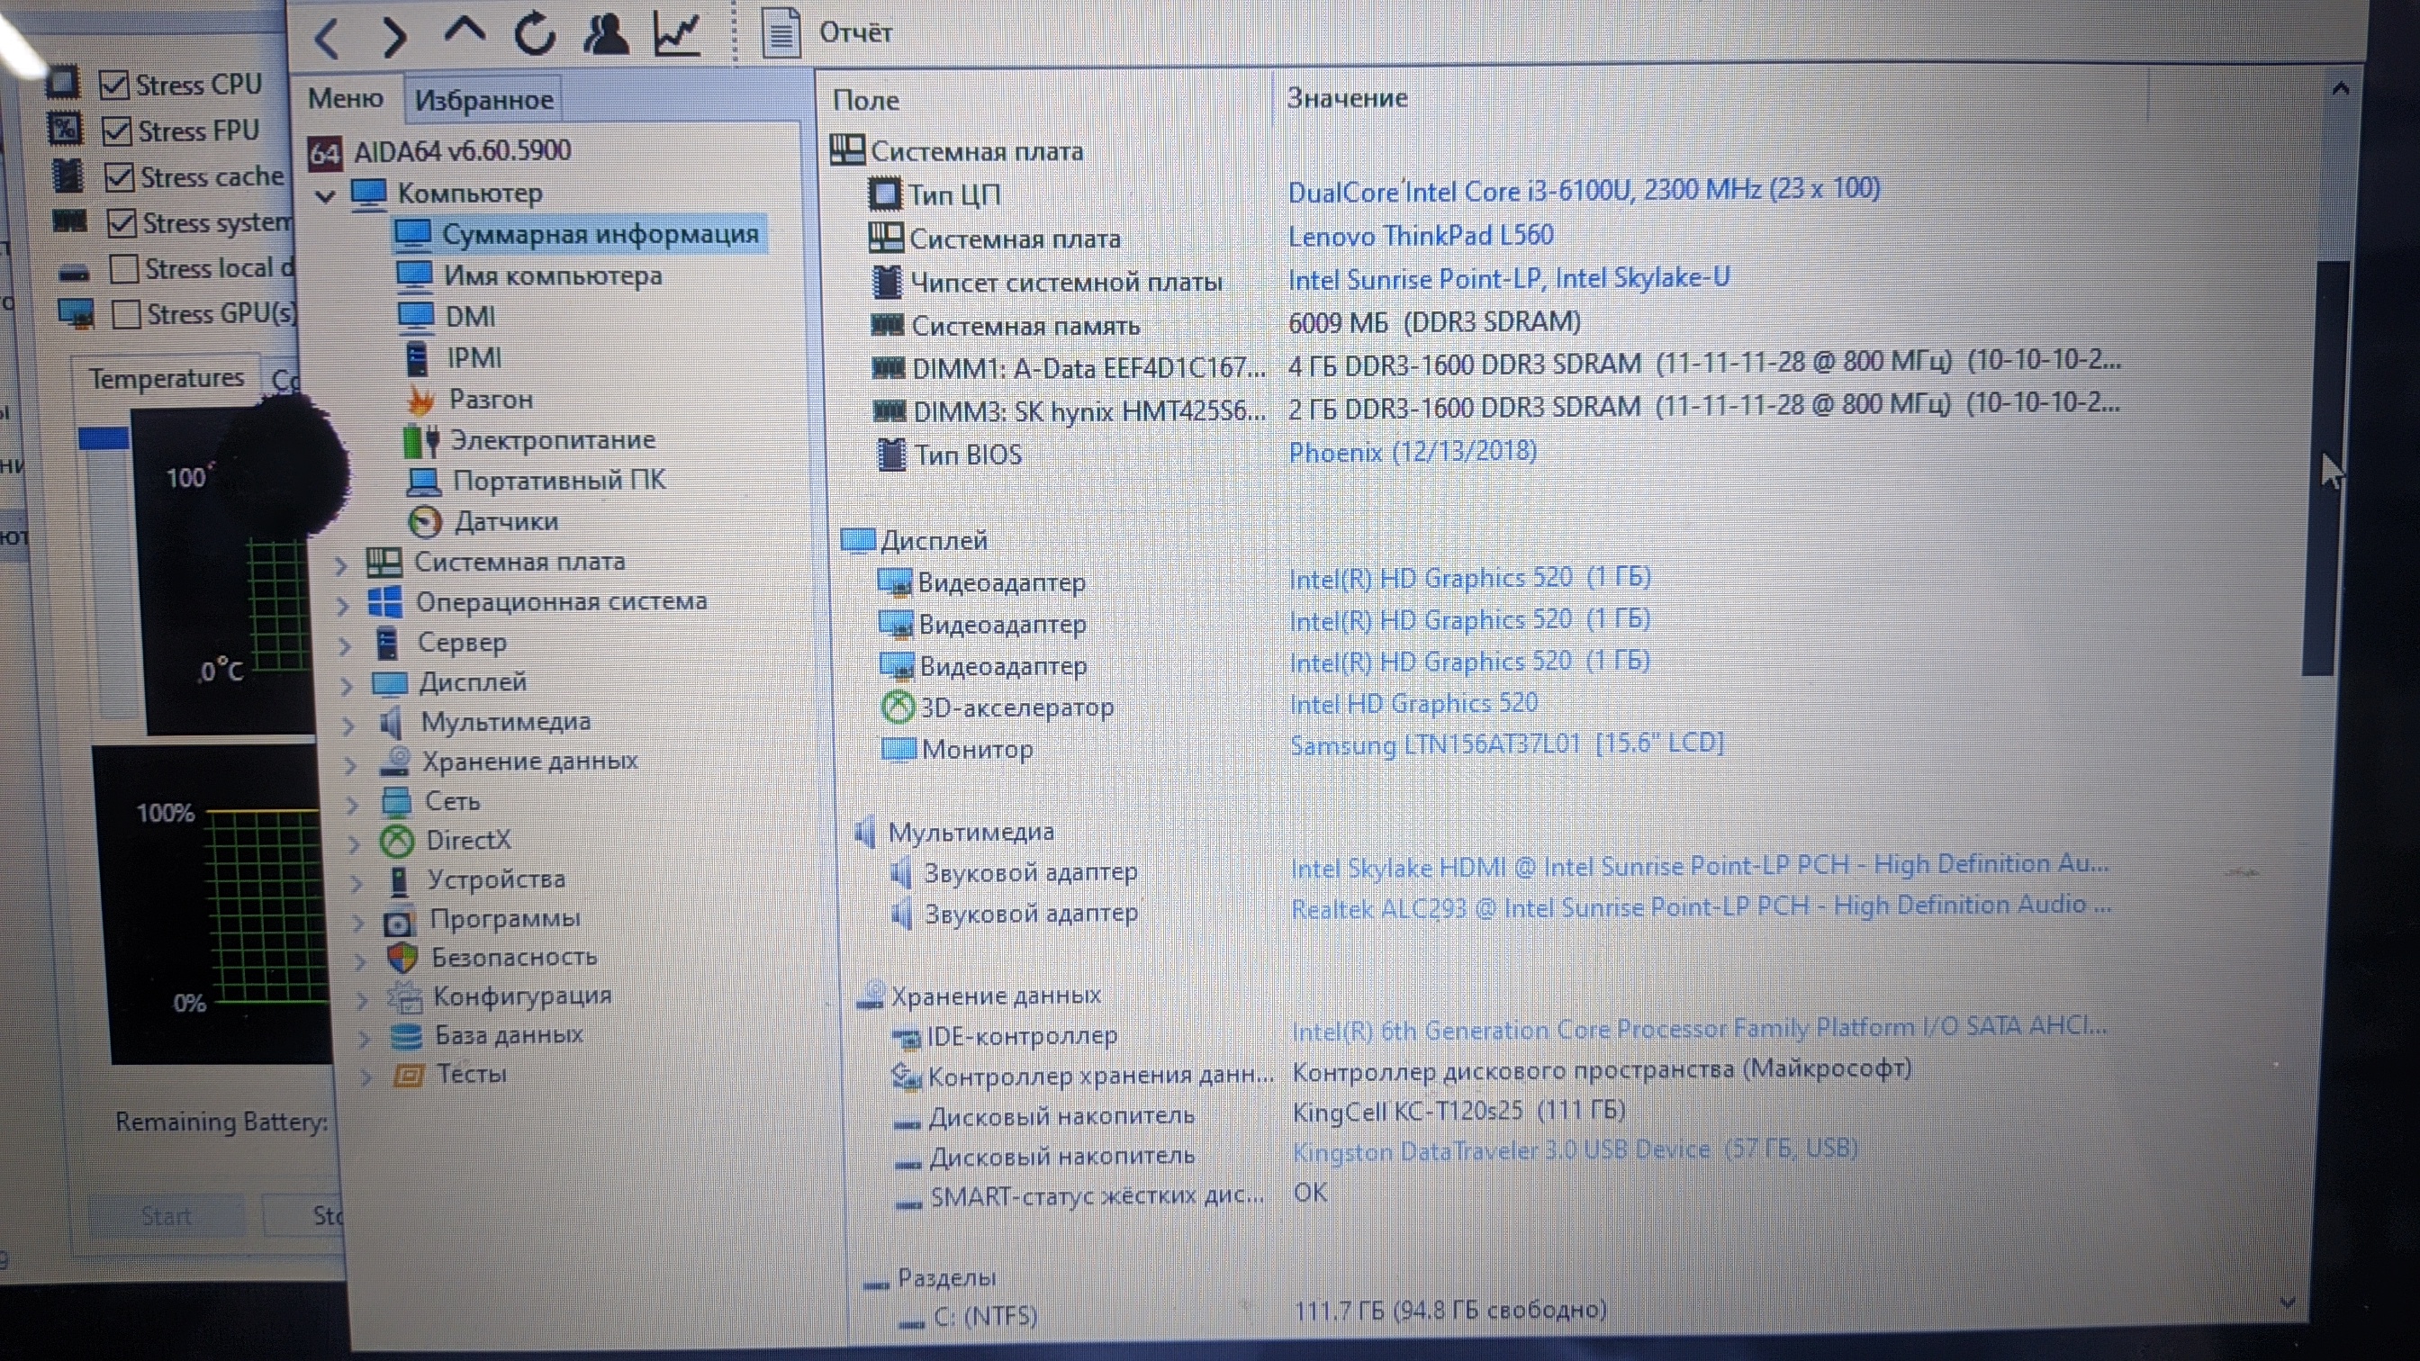Viewport: 2420px width, 1361px height.
Task: Open the user silhouette toolbar icon
Action: (606, 33)
